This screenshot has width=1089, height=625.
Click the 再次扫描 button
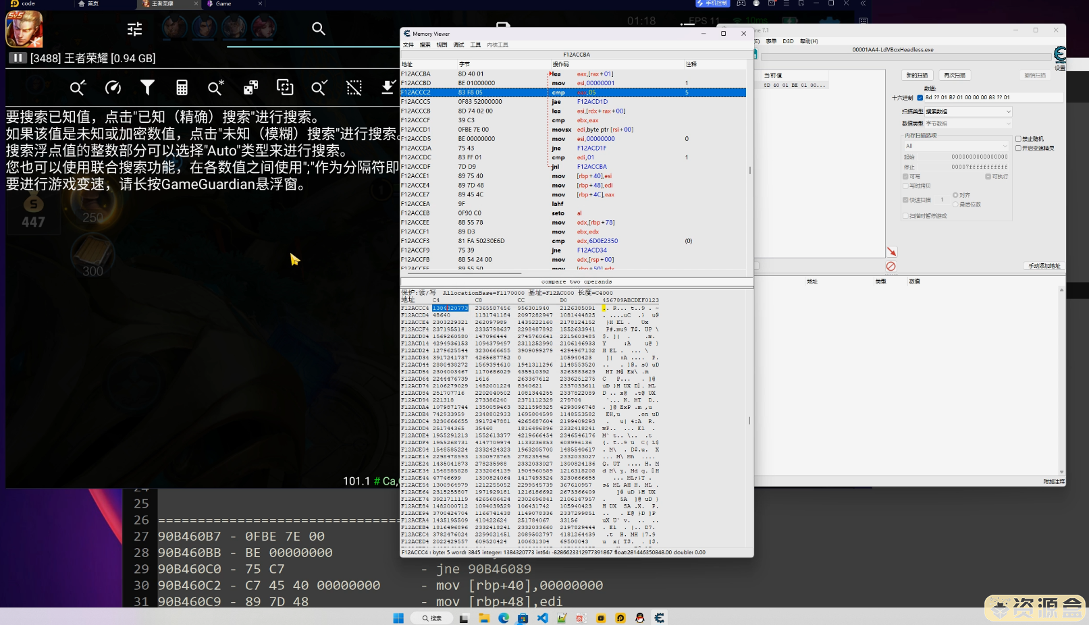pyautogui.click(x=955, y=75)
